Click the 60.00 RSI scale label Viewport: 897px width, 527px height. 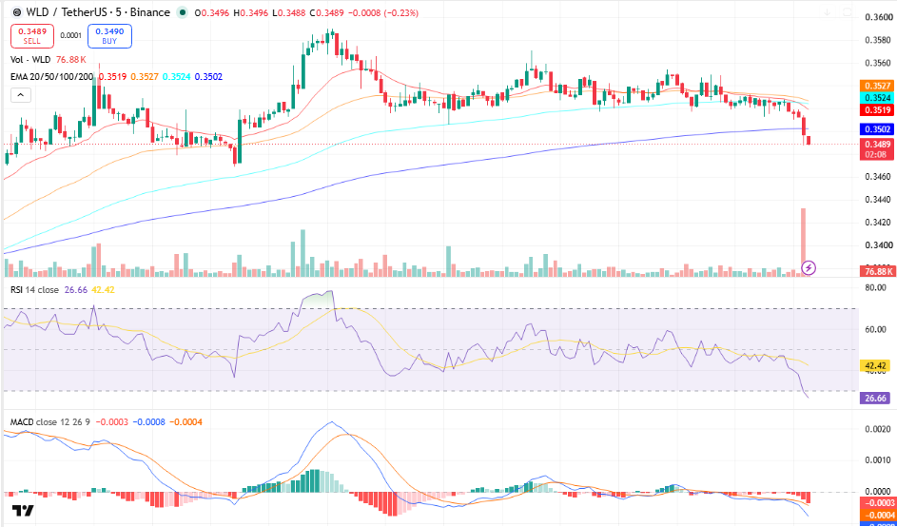[x=876, y=329]
